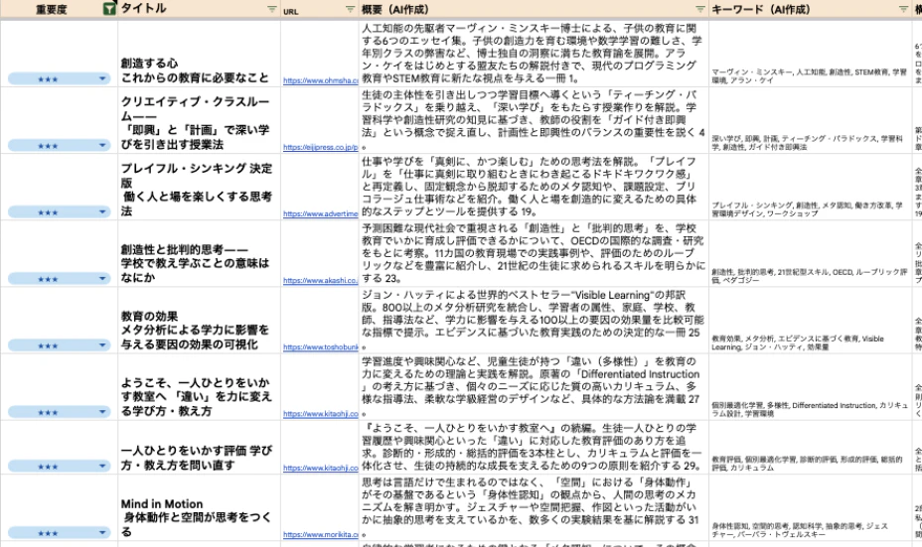Select title cell Mind in Motion
Image resolution: width=922 pixels, height=547 pixels.
pos(200,507)
